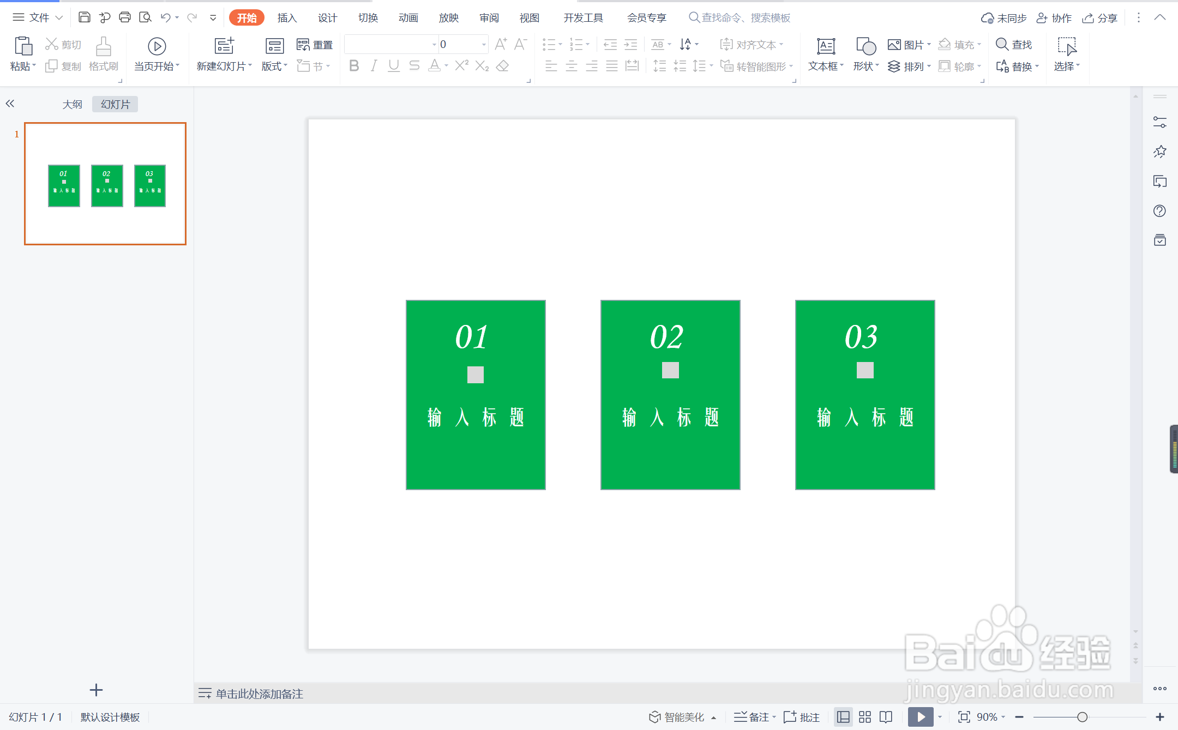Expand the font size dropdown
1178x730 pixels.
coord(484,45)
